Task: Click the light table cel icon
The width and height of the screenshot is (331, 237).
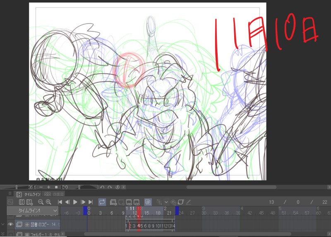Action: (x=181, y=202)
